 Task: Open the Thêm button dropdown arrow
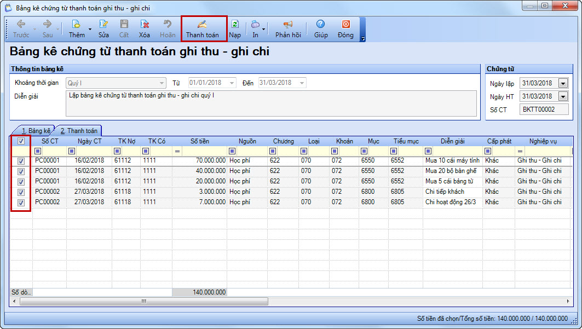pyautogui.click(x=90, y=29)
